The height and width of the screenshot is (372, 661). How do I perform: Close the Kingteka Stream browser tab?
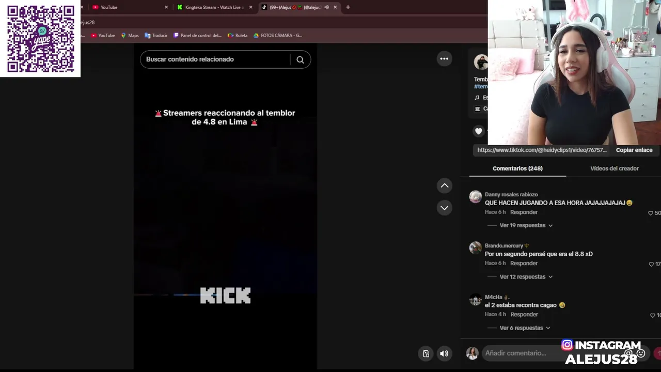(250, 7)
